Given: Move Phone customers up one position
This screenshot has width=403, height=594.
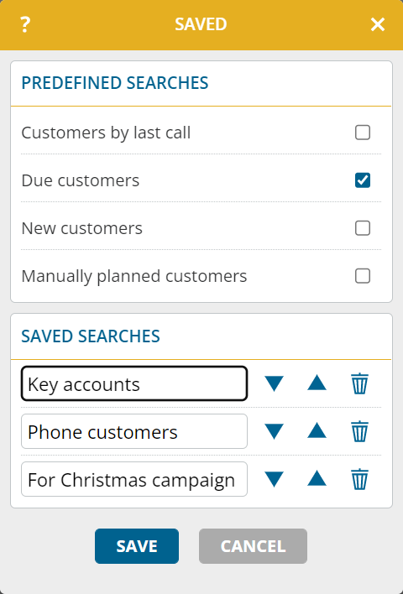Looking at the screenshot, I should [317, 430].
